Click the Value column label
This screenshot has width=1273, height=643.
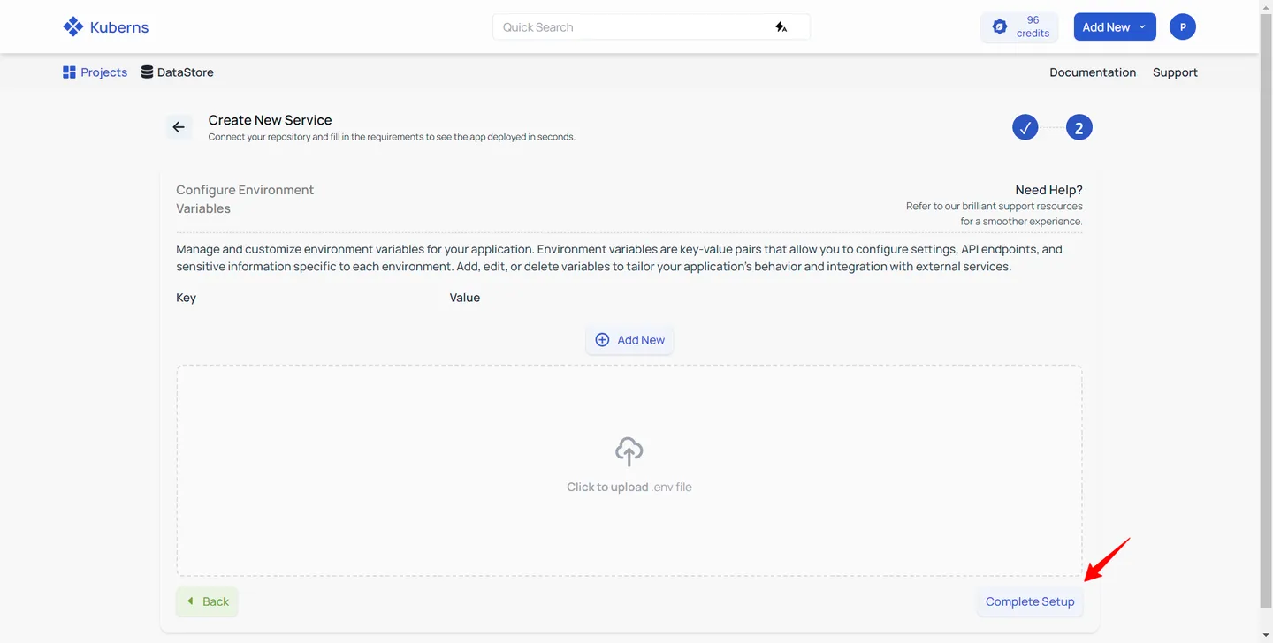tap(465, 298)
